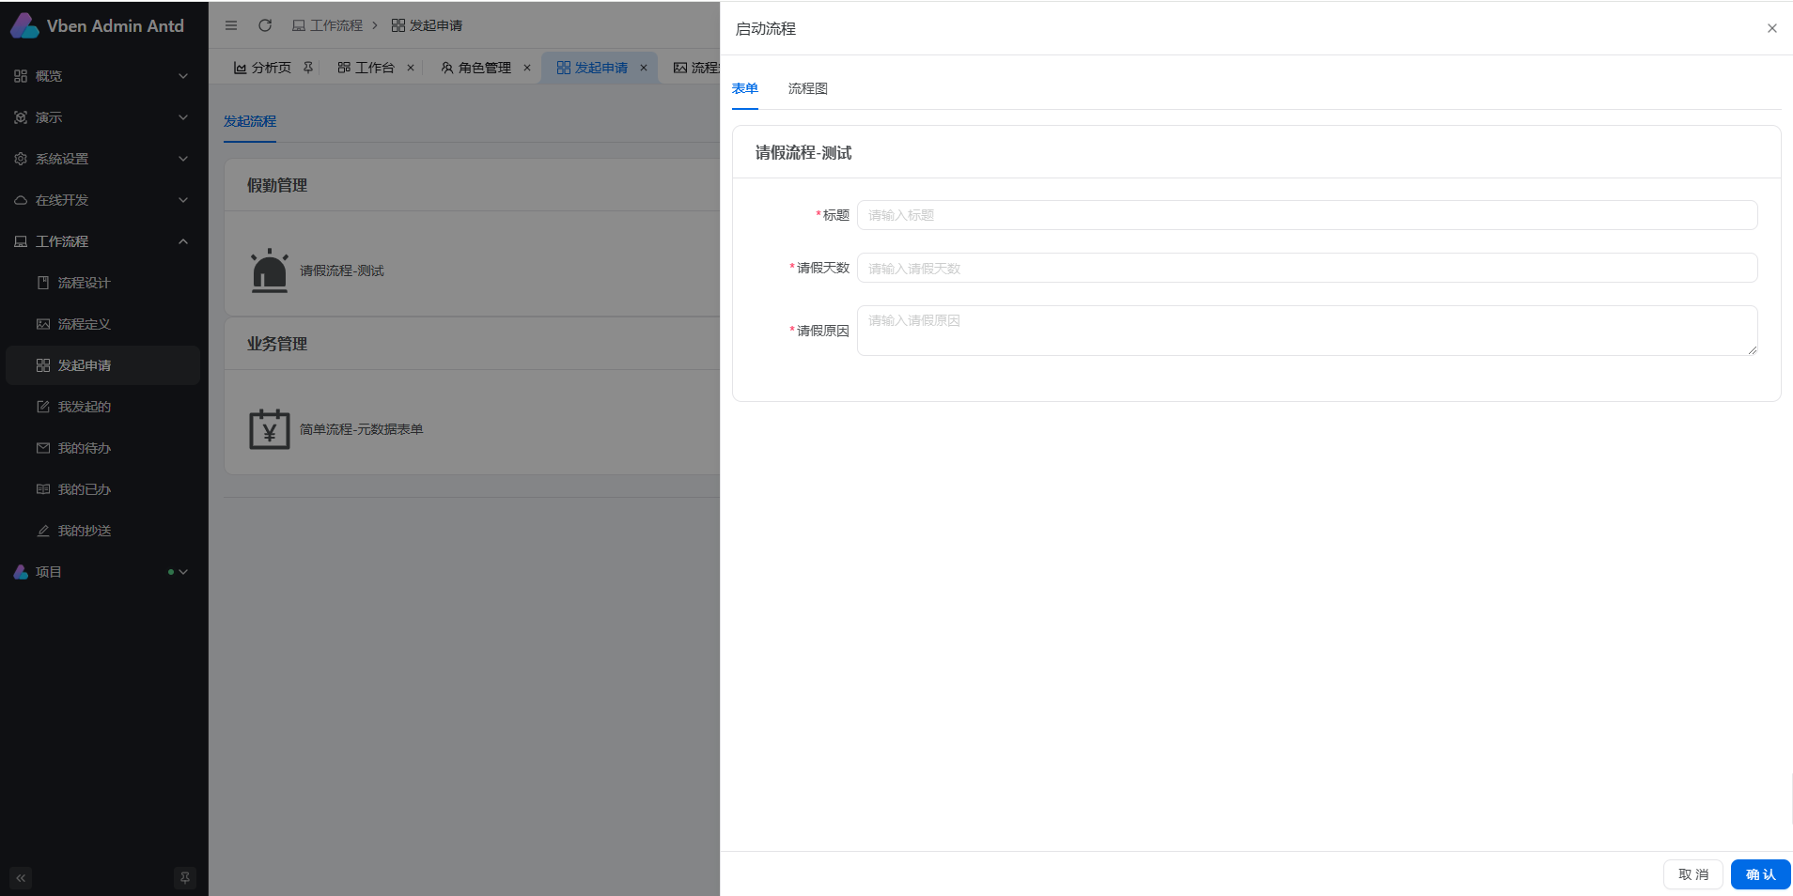
Task: Select 发起申请 in sidebar
Action: pos(103,365)
